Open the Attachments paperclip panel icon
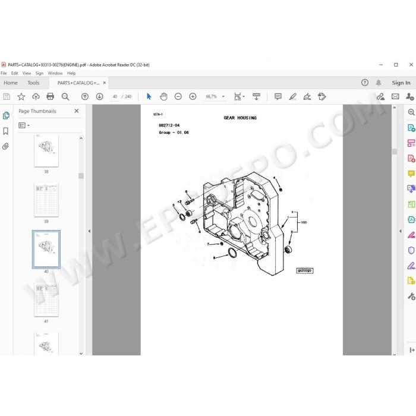The image size is (416, 416). 5,146
